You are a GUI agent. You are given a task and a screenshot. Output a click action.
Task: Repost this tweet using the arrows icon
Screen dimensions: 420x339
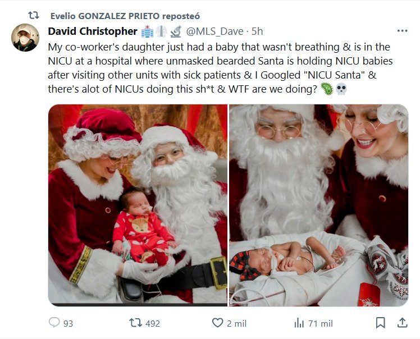(135, 323)
